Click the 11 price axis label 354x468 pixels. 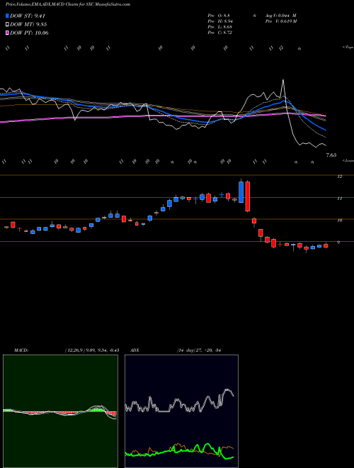coord(339,198)
